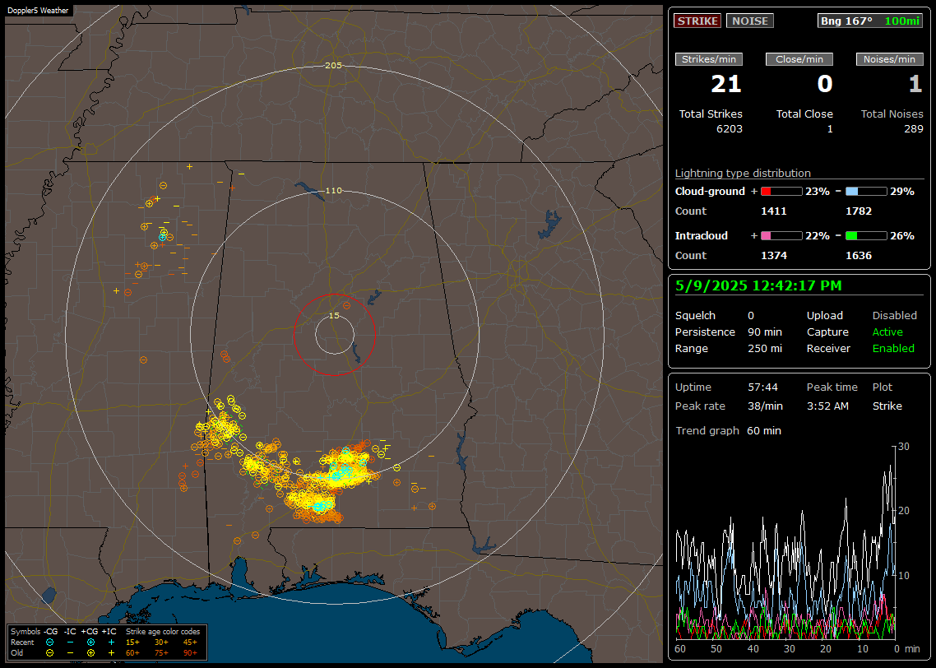The image size is (936, 668).
Task: Click the Strike age color codes legend title
Action: pyautogui.click(x=163, y=632)
